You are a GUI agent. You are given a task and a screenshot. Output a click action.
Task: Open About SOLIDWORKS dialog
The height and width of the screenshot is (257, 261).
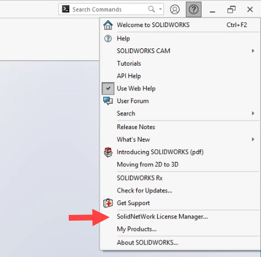147,243
